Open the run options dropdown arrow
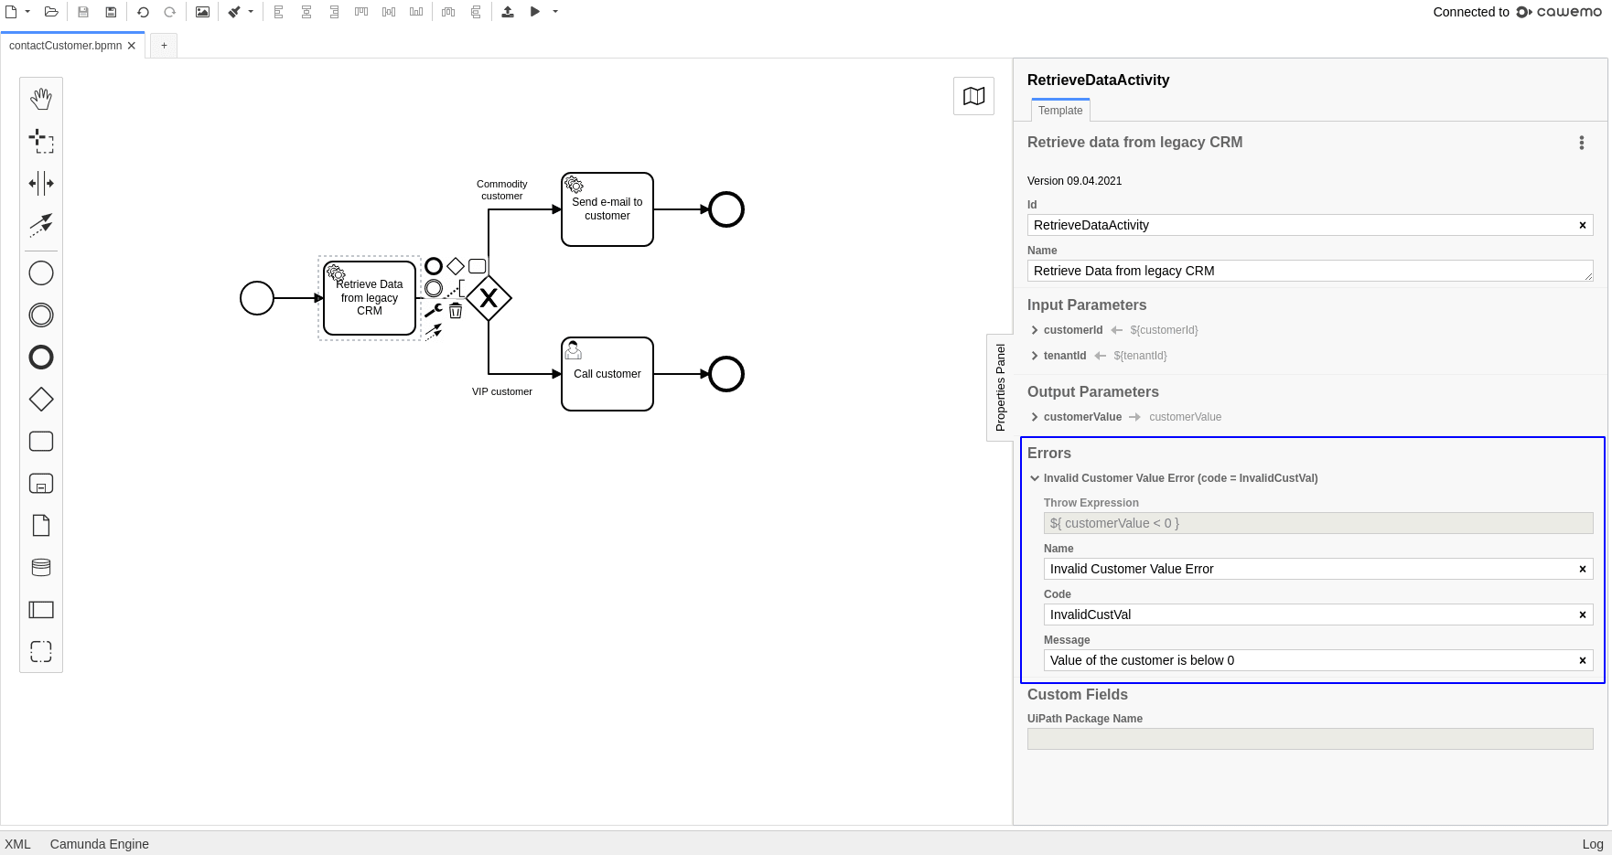 [x=555, y=12]
